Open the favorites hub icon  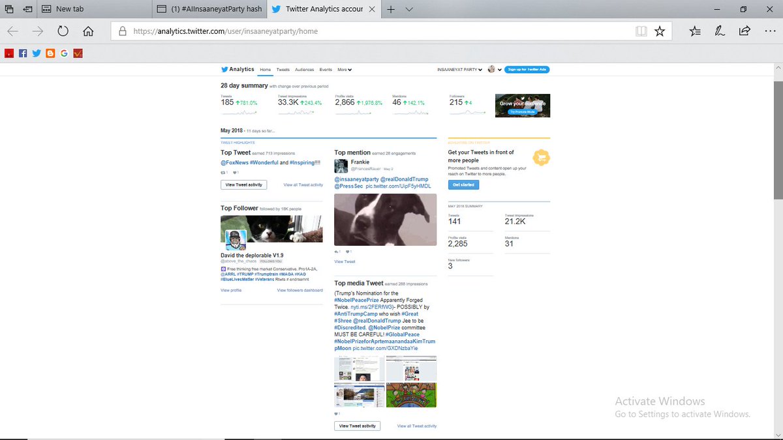tap(695, 31)
